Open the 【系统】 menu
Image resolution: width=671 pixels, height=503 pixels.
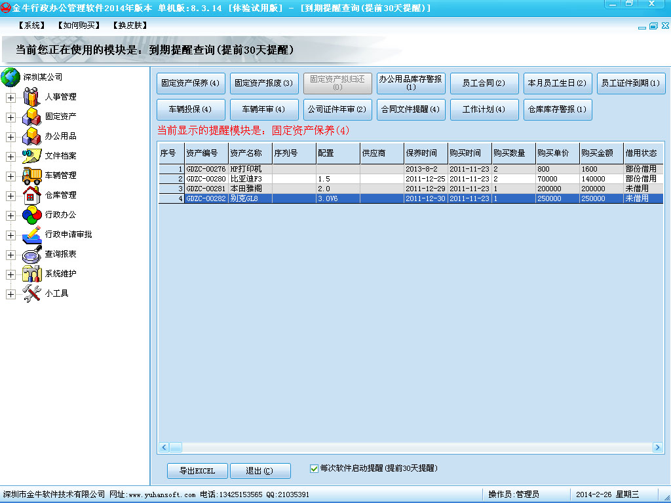(x=31, y=26)
